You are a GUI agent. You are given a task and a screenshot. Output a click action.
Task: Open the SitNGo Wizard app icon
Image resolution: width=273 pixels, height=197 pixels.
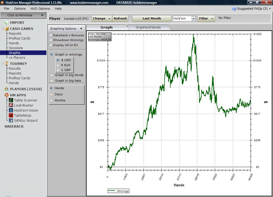pos(11,120)
